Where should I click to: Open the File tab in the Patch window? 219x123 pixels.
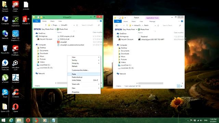[118, 21]
